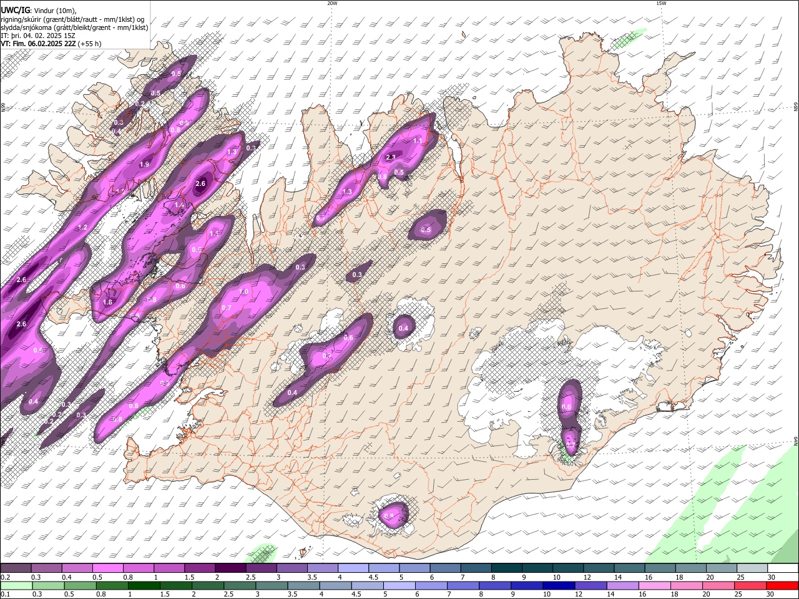Click the '0.1' tick label on the rain scale
The height and width of the screenshot is (599, 799).
5,594
